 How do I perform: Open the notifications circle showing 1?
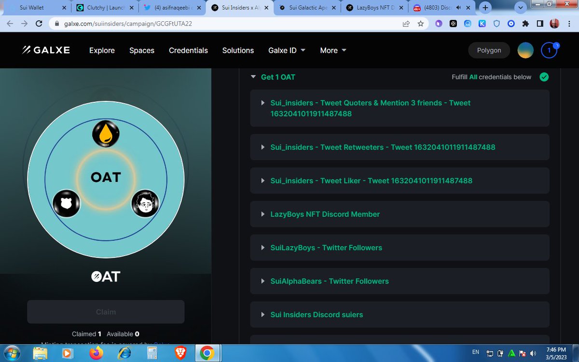click(x=549, y=50)
